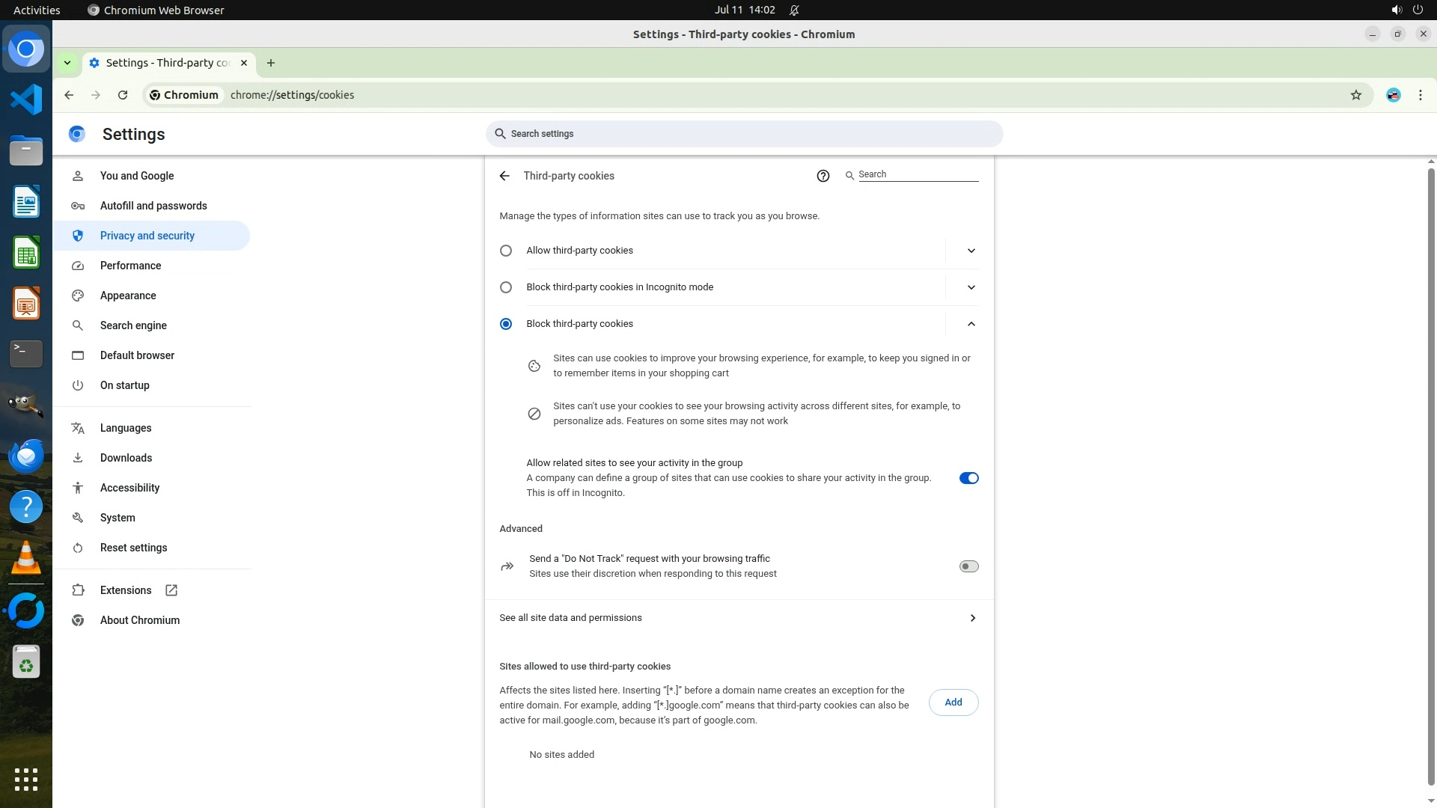Viewport: 1437px width, 808px height.
Task: Collapse the Block third-party cookies details
Action: coord(971,324)
